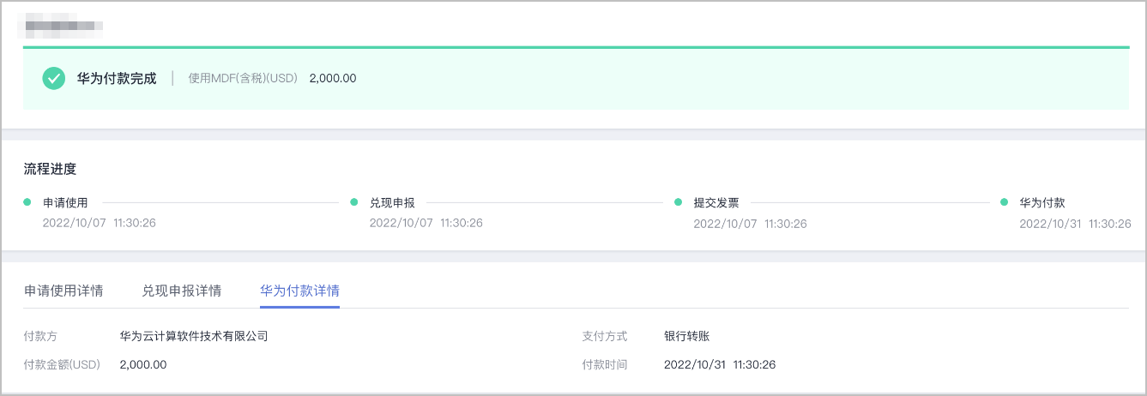Open the 申请使用详情 tab

point(63,291)
